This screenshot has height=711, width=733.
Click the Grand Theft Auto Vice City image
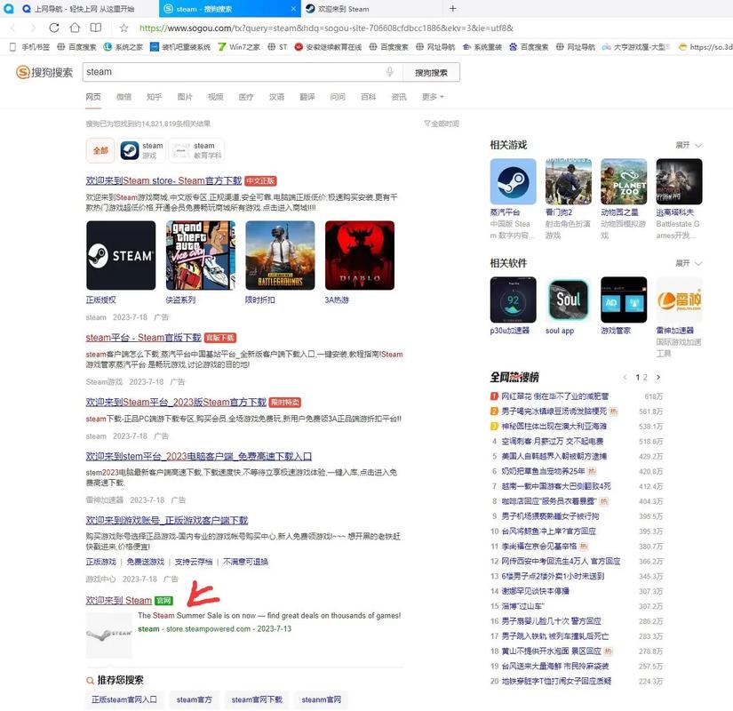pos(201,255)
